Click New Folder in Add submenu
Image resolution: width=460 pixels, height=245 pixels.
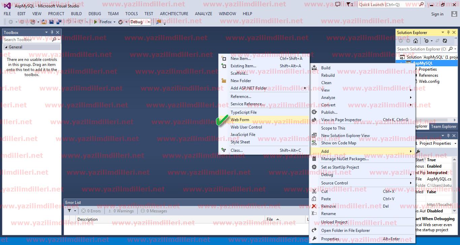(264, 81)
